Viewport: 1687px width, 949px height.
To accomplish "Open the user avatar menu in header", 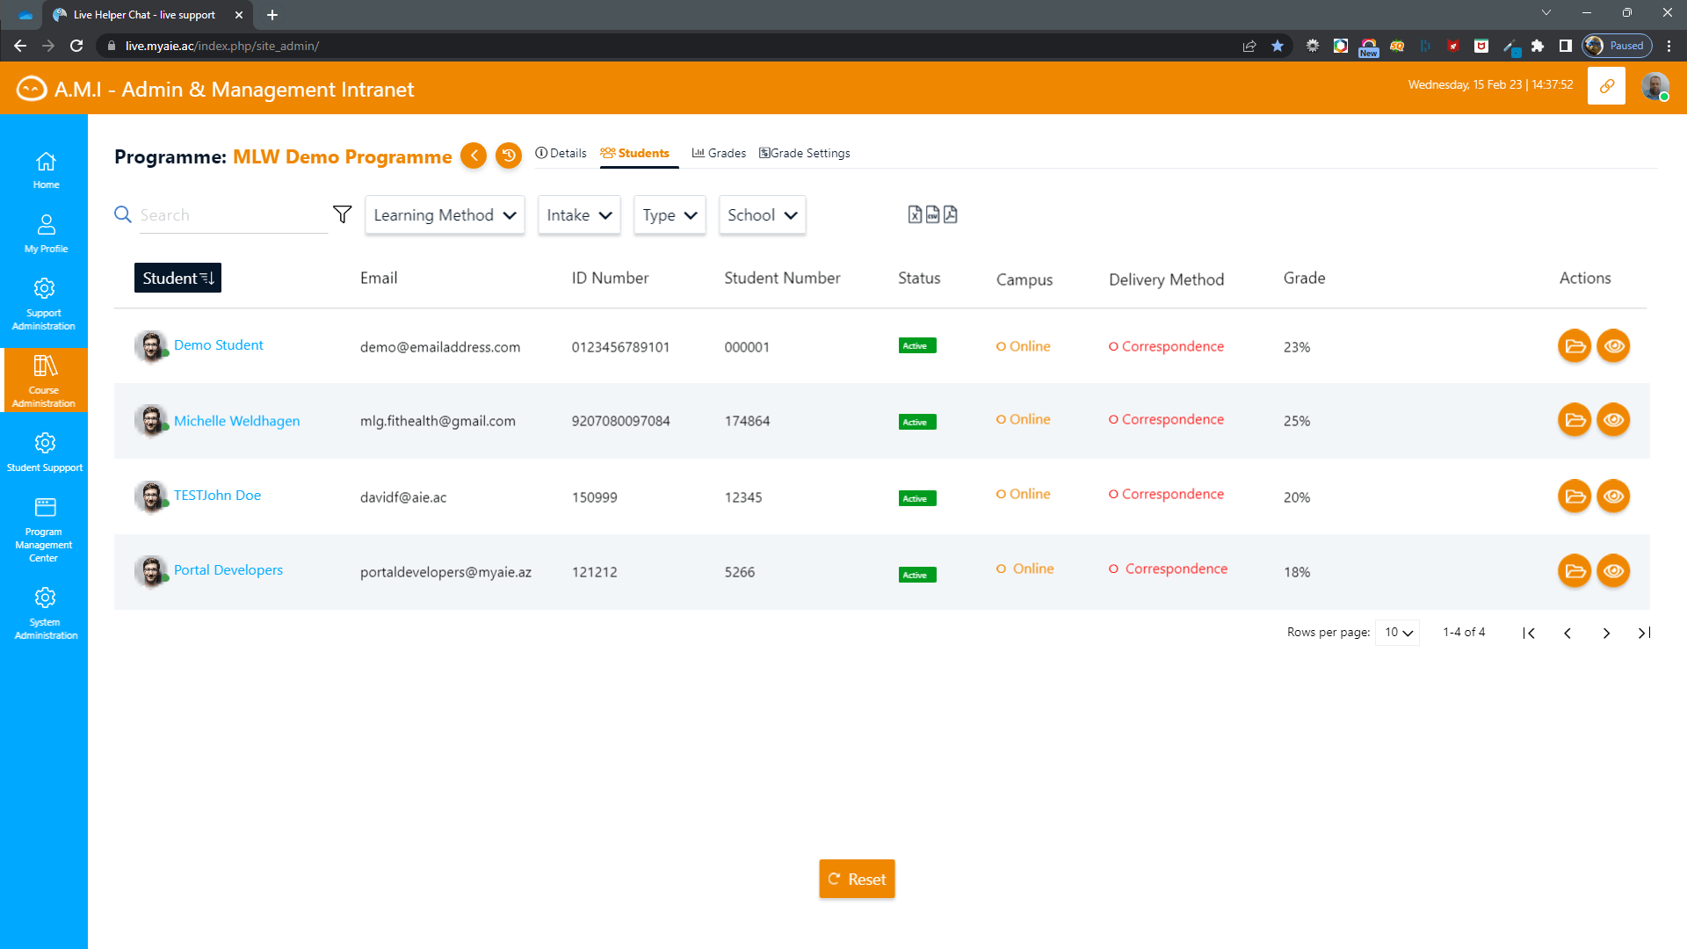I will pyautogui.click(x=1655, y=86).
